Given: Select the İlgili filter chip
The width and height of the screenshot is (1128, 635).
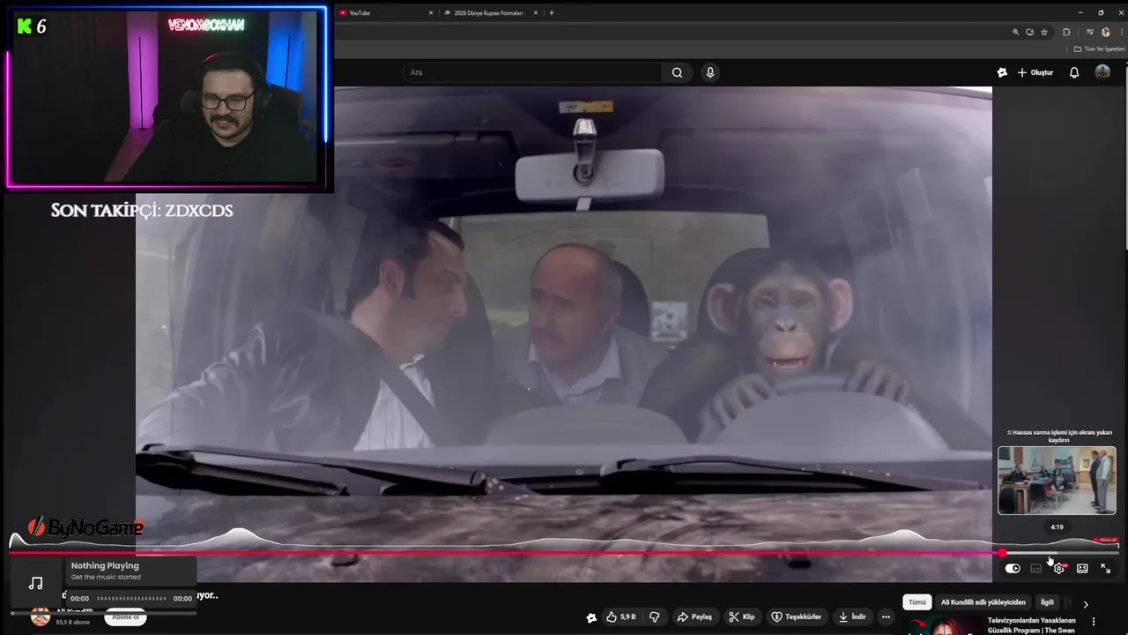Looking at the screenshot, I should click(x=1047, y=602).
